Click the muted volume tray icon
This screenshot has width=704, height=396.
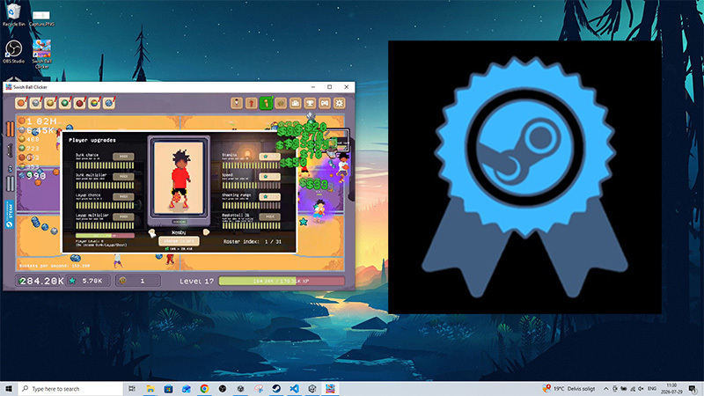tap(641, 389)
